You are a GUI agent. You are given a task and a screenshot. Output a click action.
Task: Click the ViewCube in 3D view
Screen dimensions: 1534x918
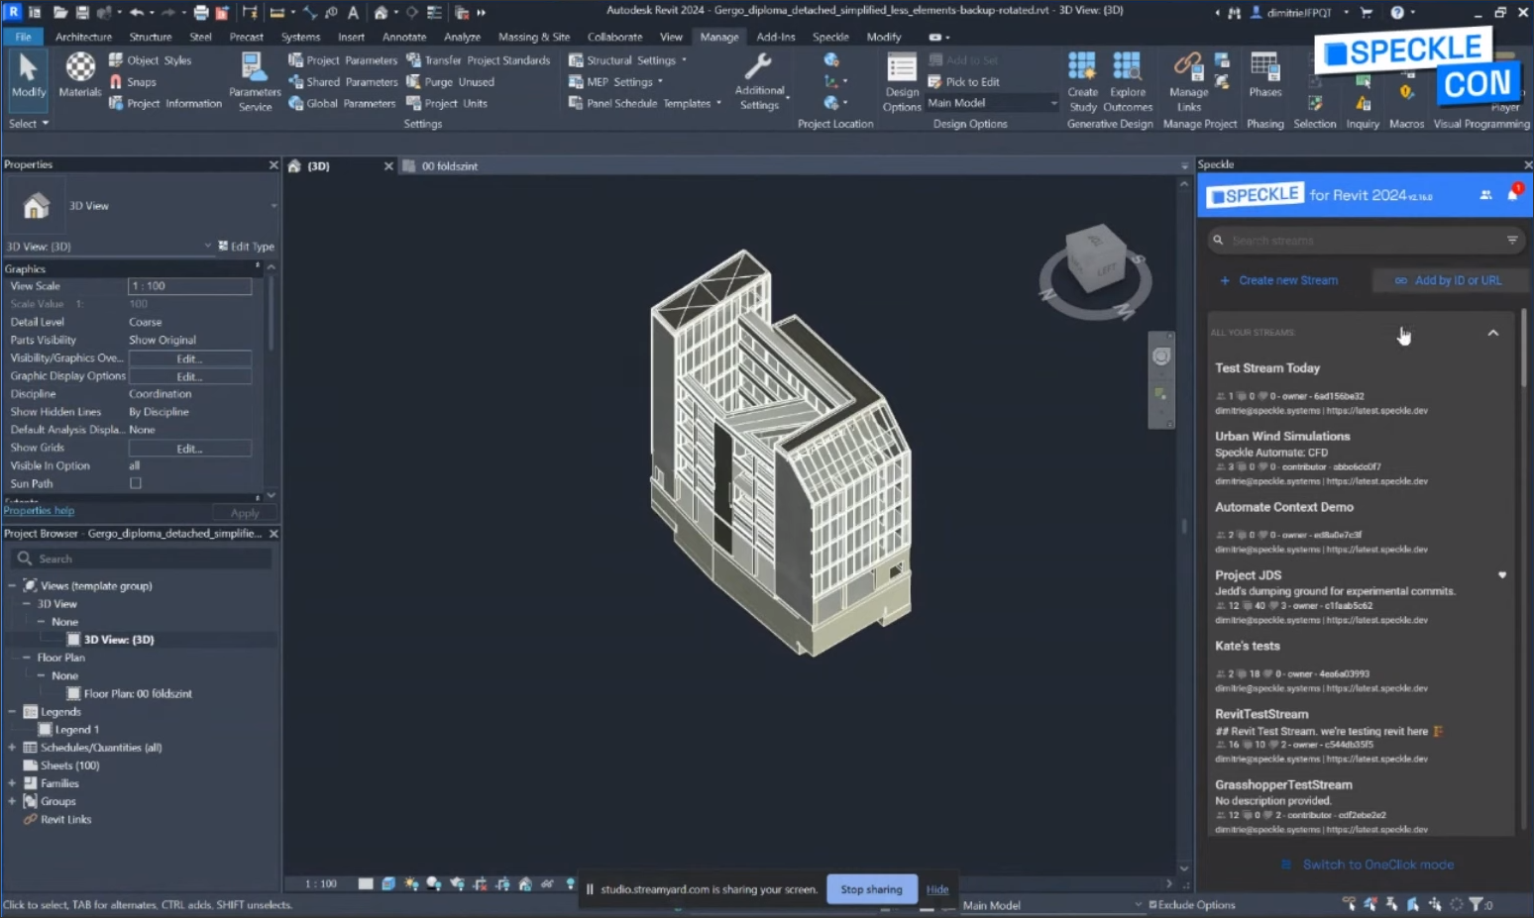[x=1095, y=259]
